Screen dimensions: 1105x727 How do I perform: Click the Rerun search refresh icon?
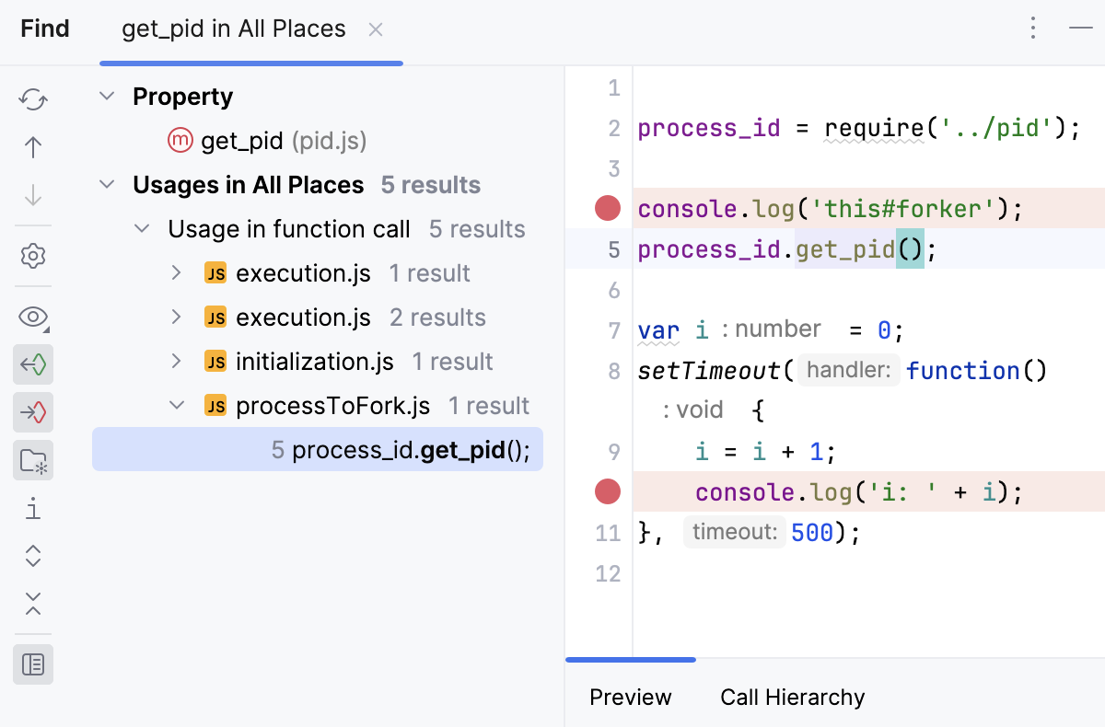coord(33,99)
